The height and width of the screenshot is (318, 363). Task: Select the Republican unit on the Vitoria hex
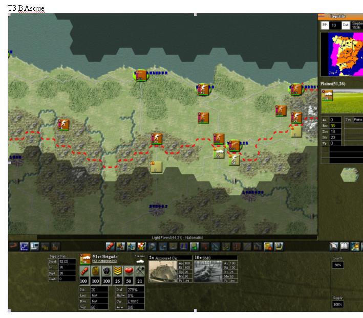[x=233, y=146]
